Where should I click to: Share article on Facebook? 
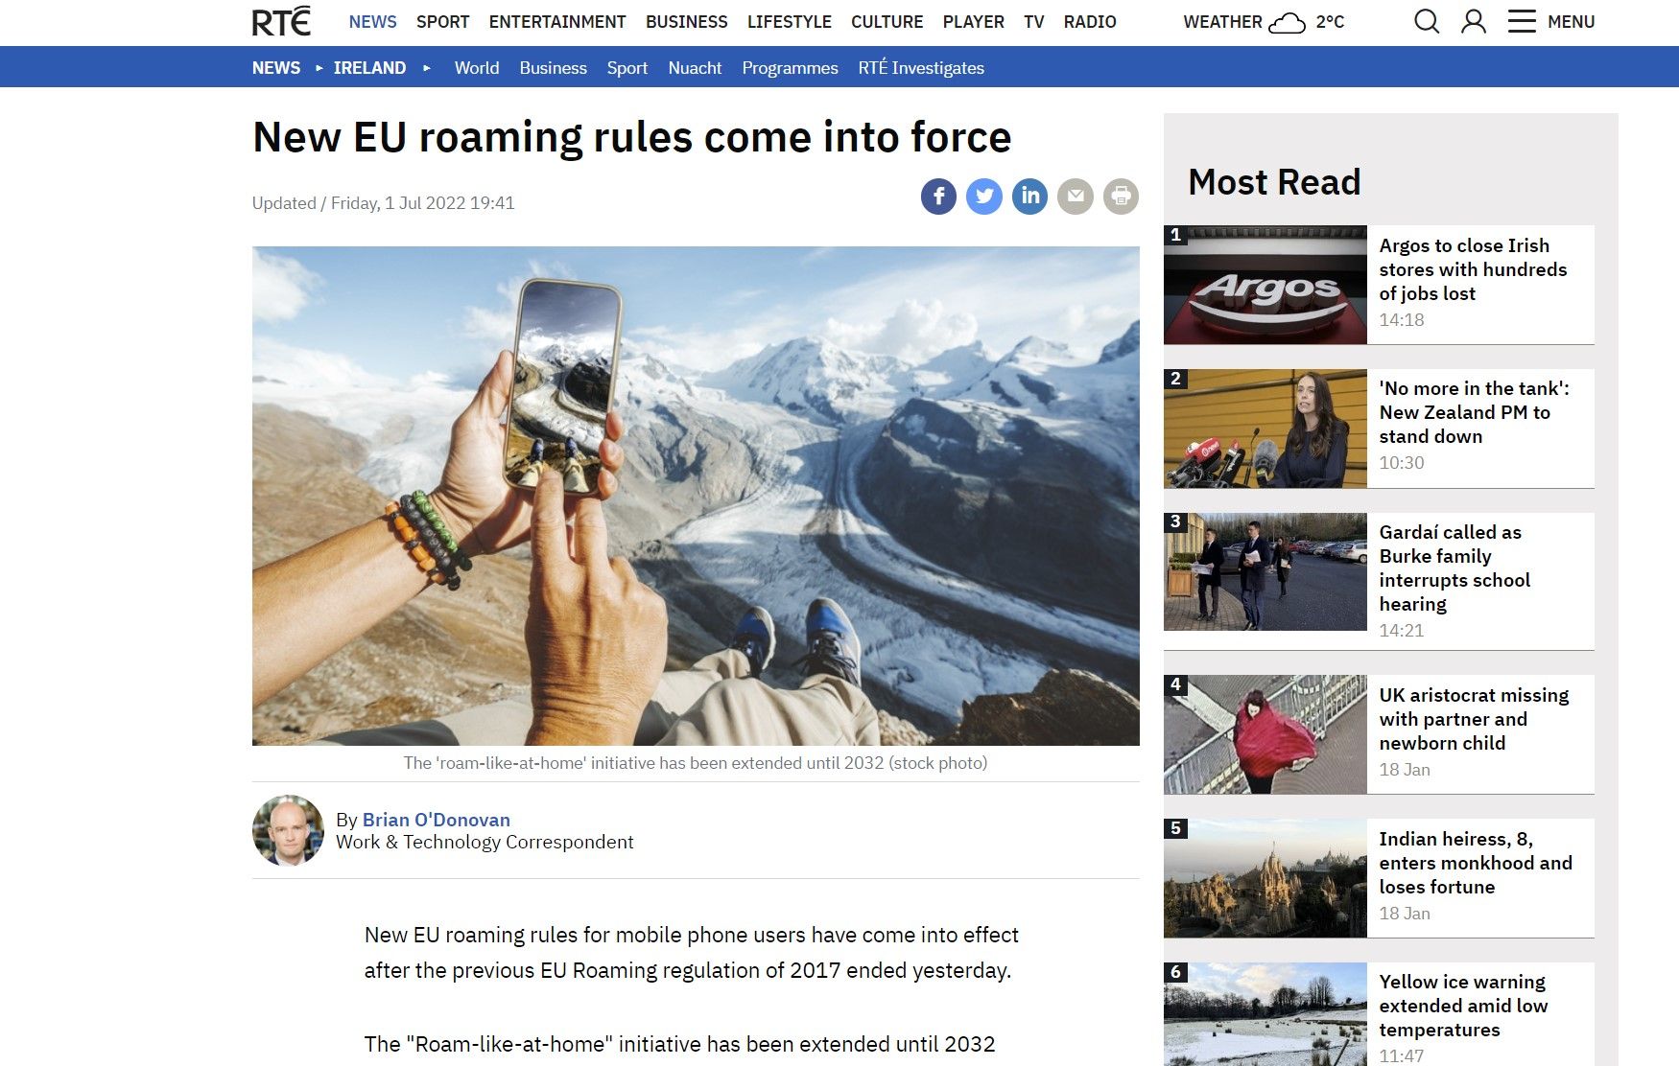coord(938,197)
